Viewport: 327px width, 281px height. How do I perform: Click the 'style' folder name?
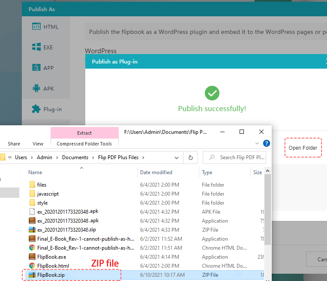(x=42, y=203)
